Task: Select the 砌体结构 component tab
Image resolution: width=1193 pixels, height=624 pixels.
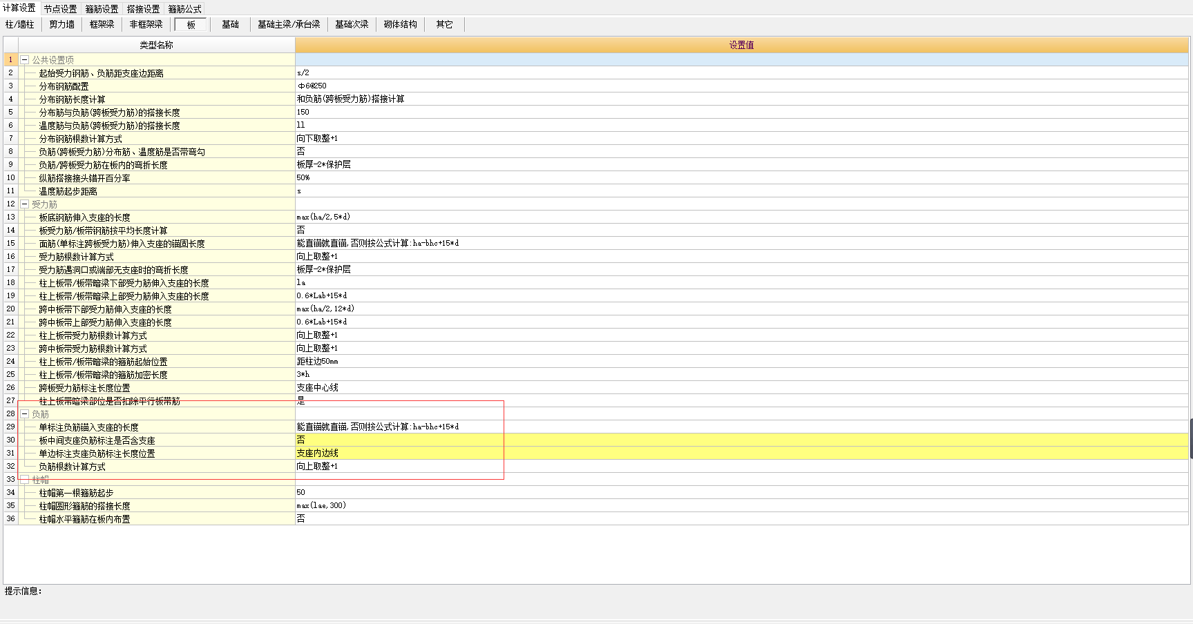Action: click(401, 24)
